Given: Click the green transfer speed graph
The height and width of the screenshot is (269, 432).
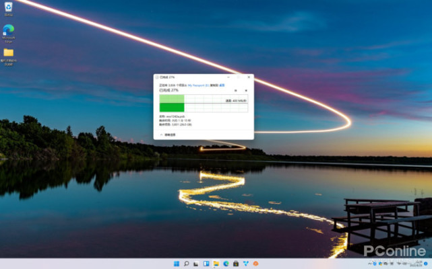Looking at the screenshot, I should (204, 103).
